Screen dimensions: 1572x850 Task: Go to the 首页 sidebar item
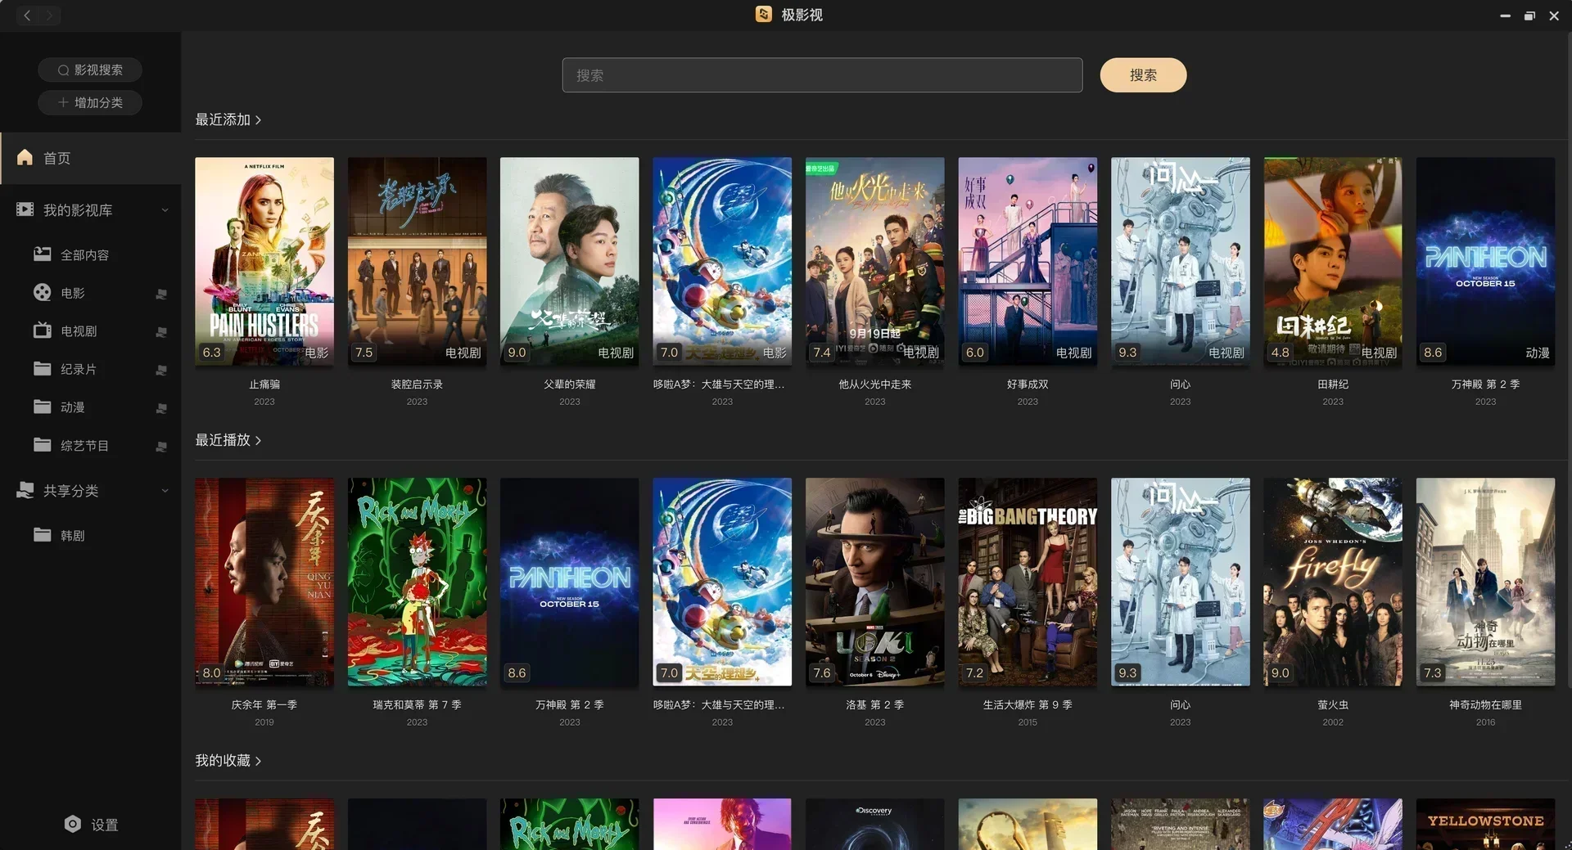[90, 158]
